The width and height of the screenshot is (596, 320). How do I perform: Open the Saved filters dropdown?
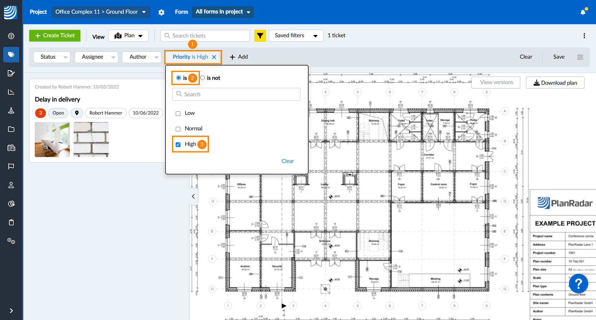pyautogui.click(x=296, y=36)
